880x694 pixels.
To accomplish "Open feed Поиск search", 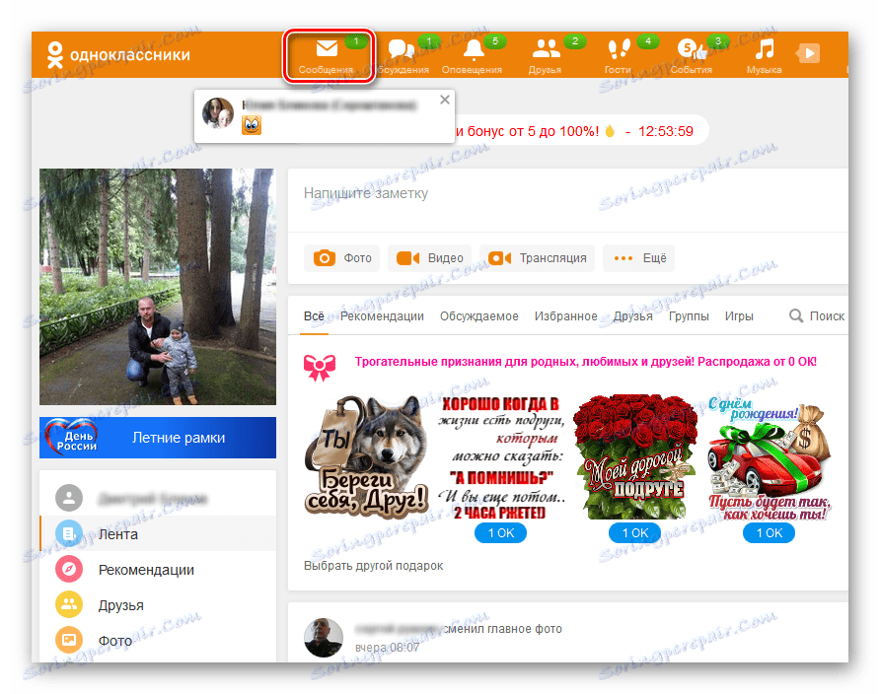I will pyautogui.click(x=817, y=316).
